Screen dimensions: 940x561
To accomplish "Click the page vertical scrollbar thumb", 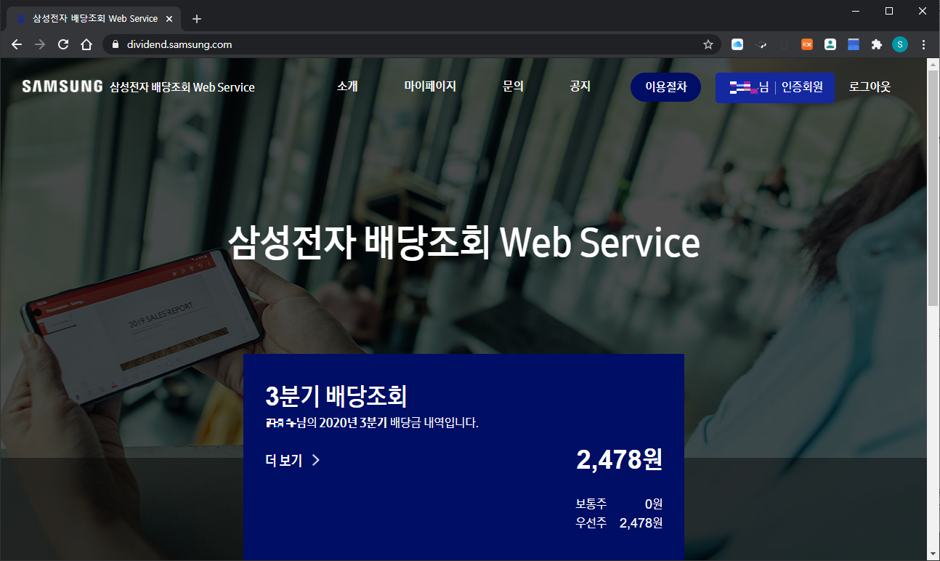I will 933,187.
